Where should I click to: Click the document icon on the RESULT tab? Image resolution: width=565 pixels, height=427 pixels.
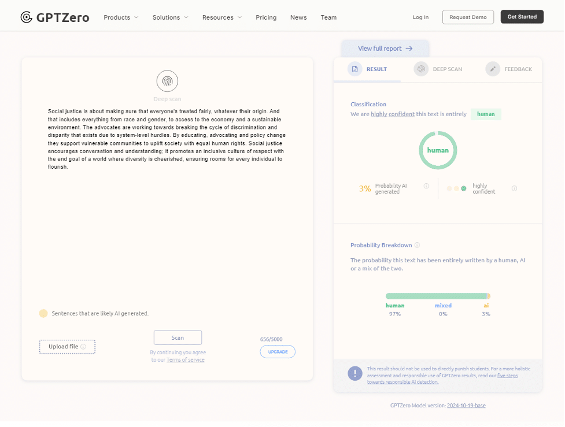pos(354,69)
